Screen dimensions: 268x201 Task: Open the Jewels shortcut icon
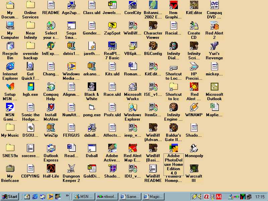(112, 5)
